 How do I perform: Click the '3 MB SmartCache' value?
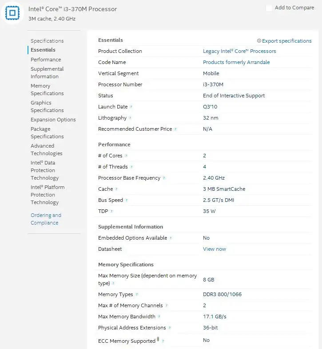224,189
